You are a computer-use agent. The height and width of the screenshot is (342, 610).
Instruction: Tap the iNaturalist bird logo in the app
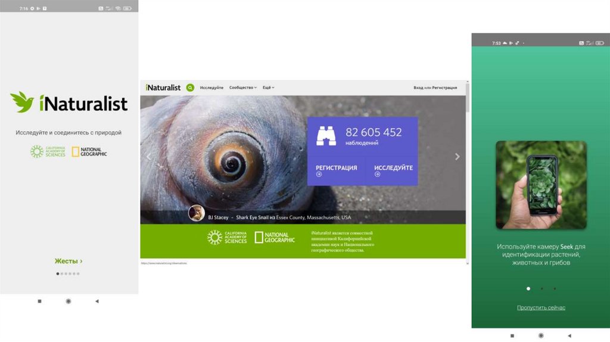point(22,102)
